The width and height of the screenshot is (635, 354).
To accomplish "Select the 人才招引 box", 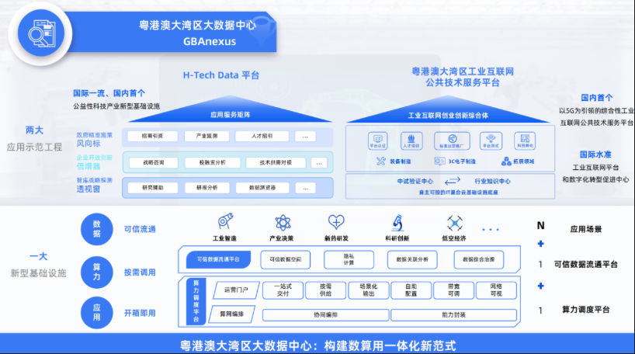I will [x=262, y=136].
